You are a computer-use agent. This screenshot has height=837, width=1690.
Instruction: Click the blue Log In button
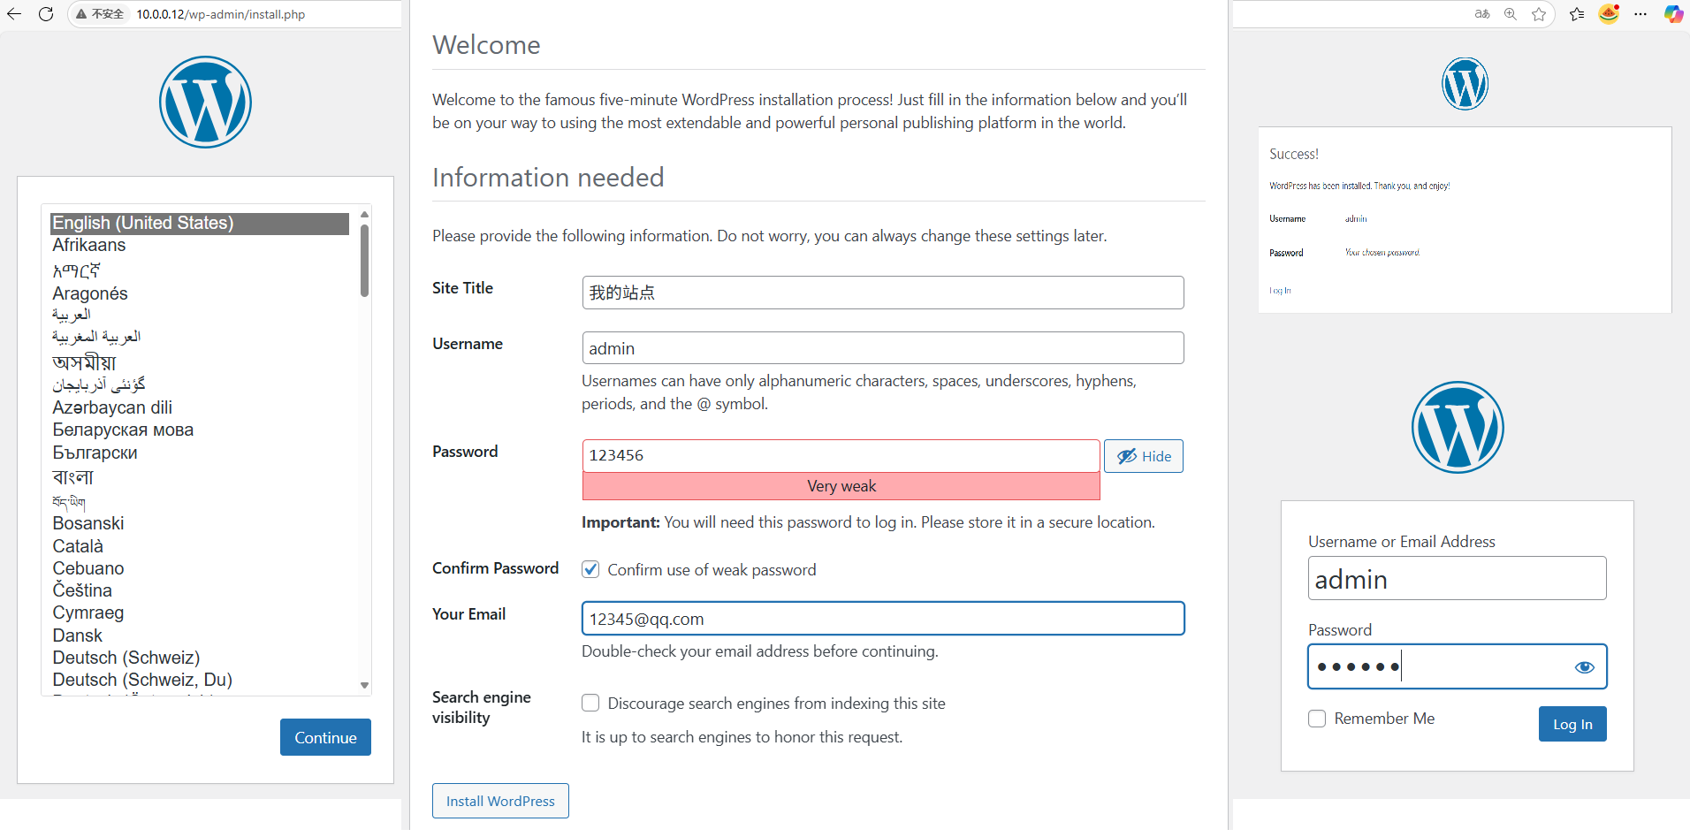1572,724
